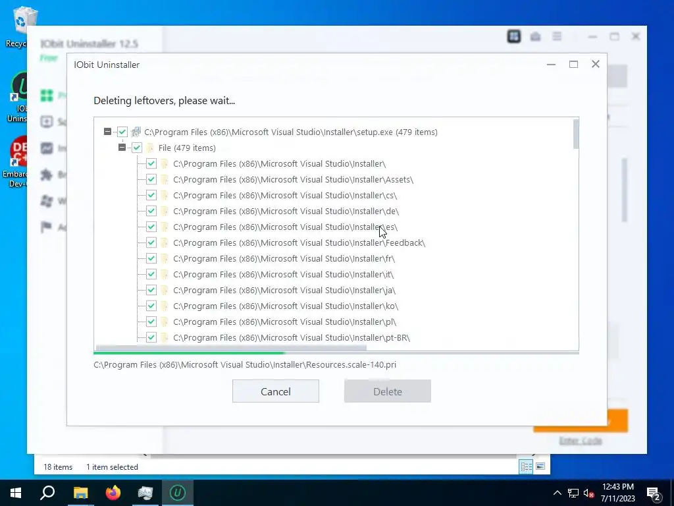Viewport: 674px width, 506px height.
Task: Click the Install Monitor sidebar icon
Action: (x=47, y=148)
